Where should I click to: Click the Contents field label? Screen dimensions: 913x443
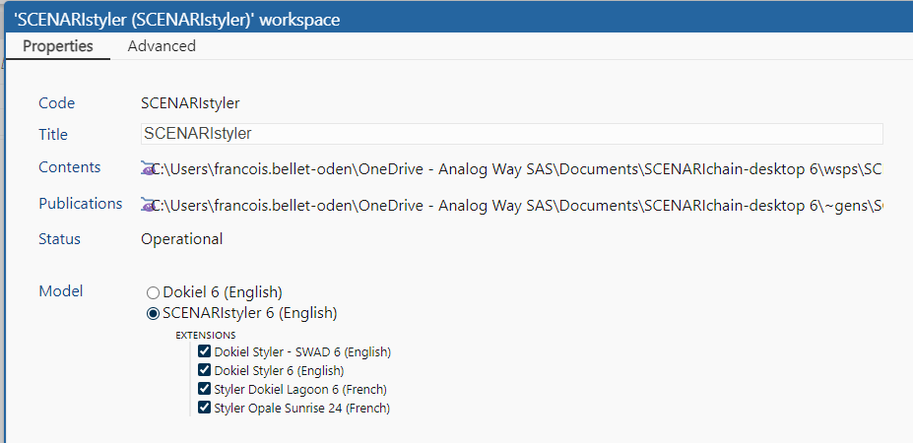pyautogui.click(x=69, y=167)
